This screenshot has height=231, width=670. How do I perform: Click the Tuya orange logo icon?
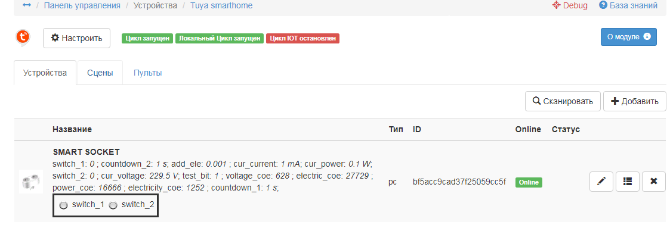(23, 37)
